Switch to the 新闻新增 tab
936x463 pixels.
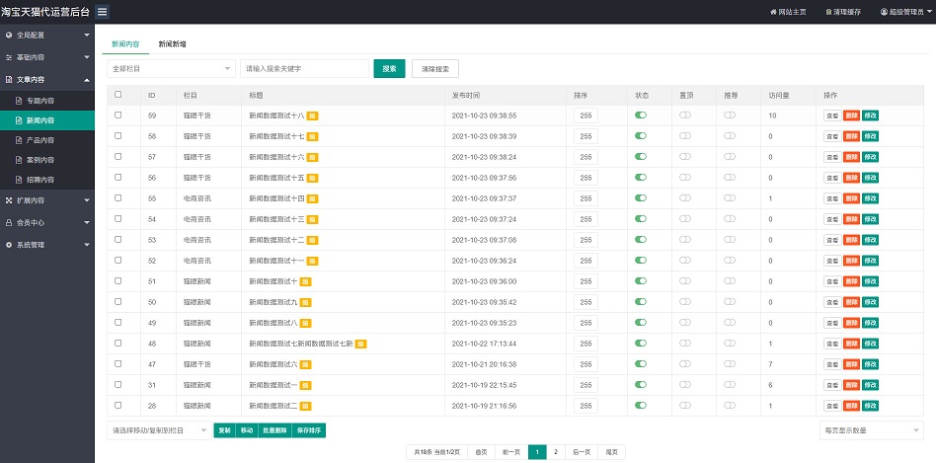173,44
